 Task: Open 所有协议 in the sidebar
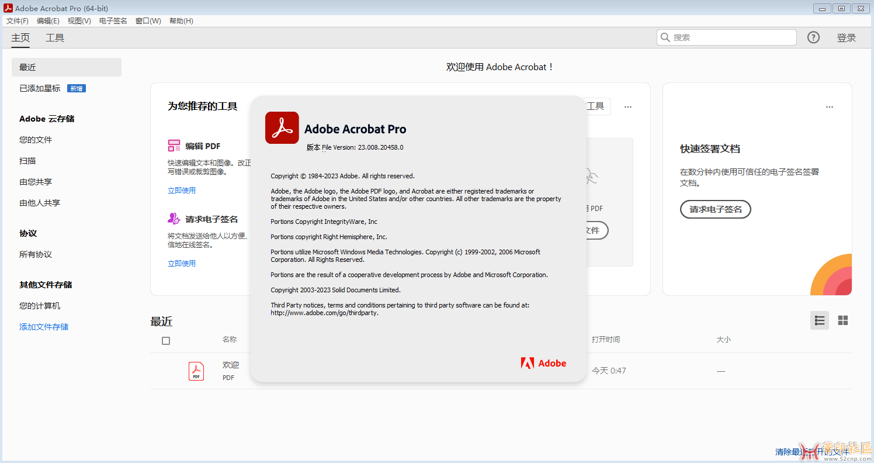coord(36,254)
